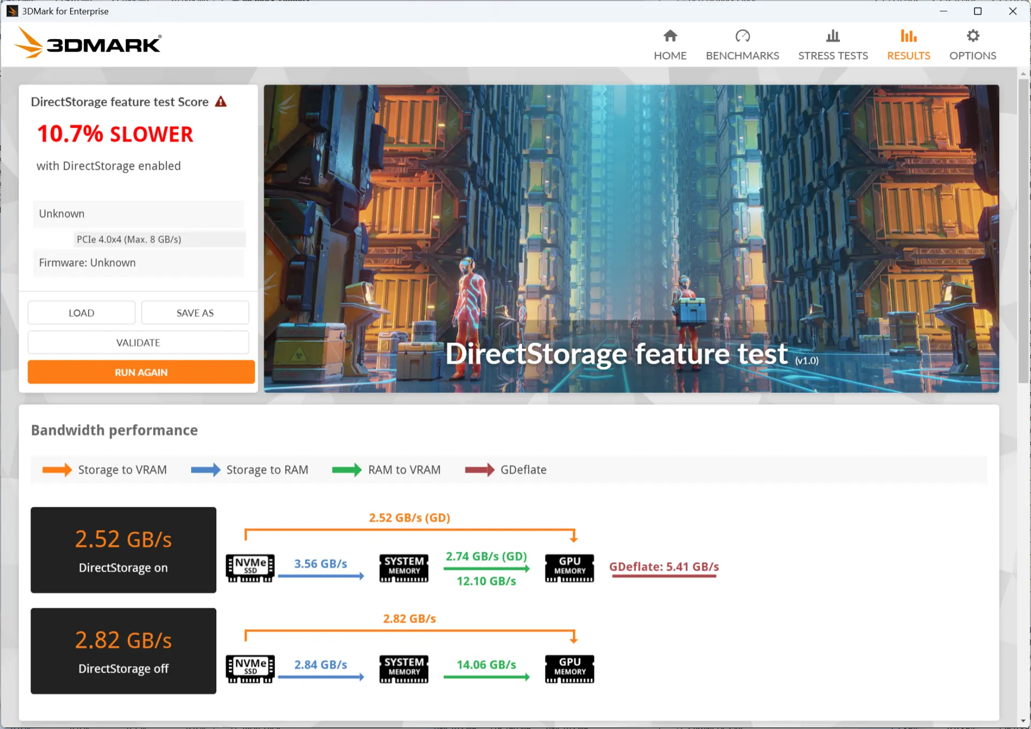Minimize the 3DMark window
The height and width of the screenshot is (729, 1031).
point(943,11)
